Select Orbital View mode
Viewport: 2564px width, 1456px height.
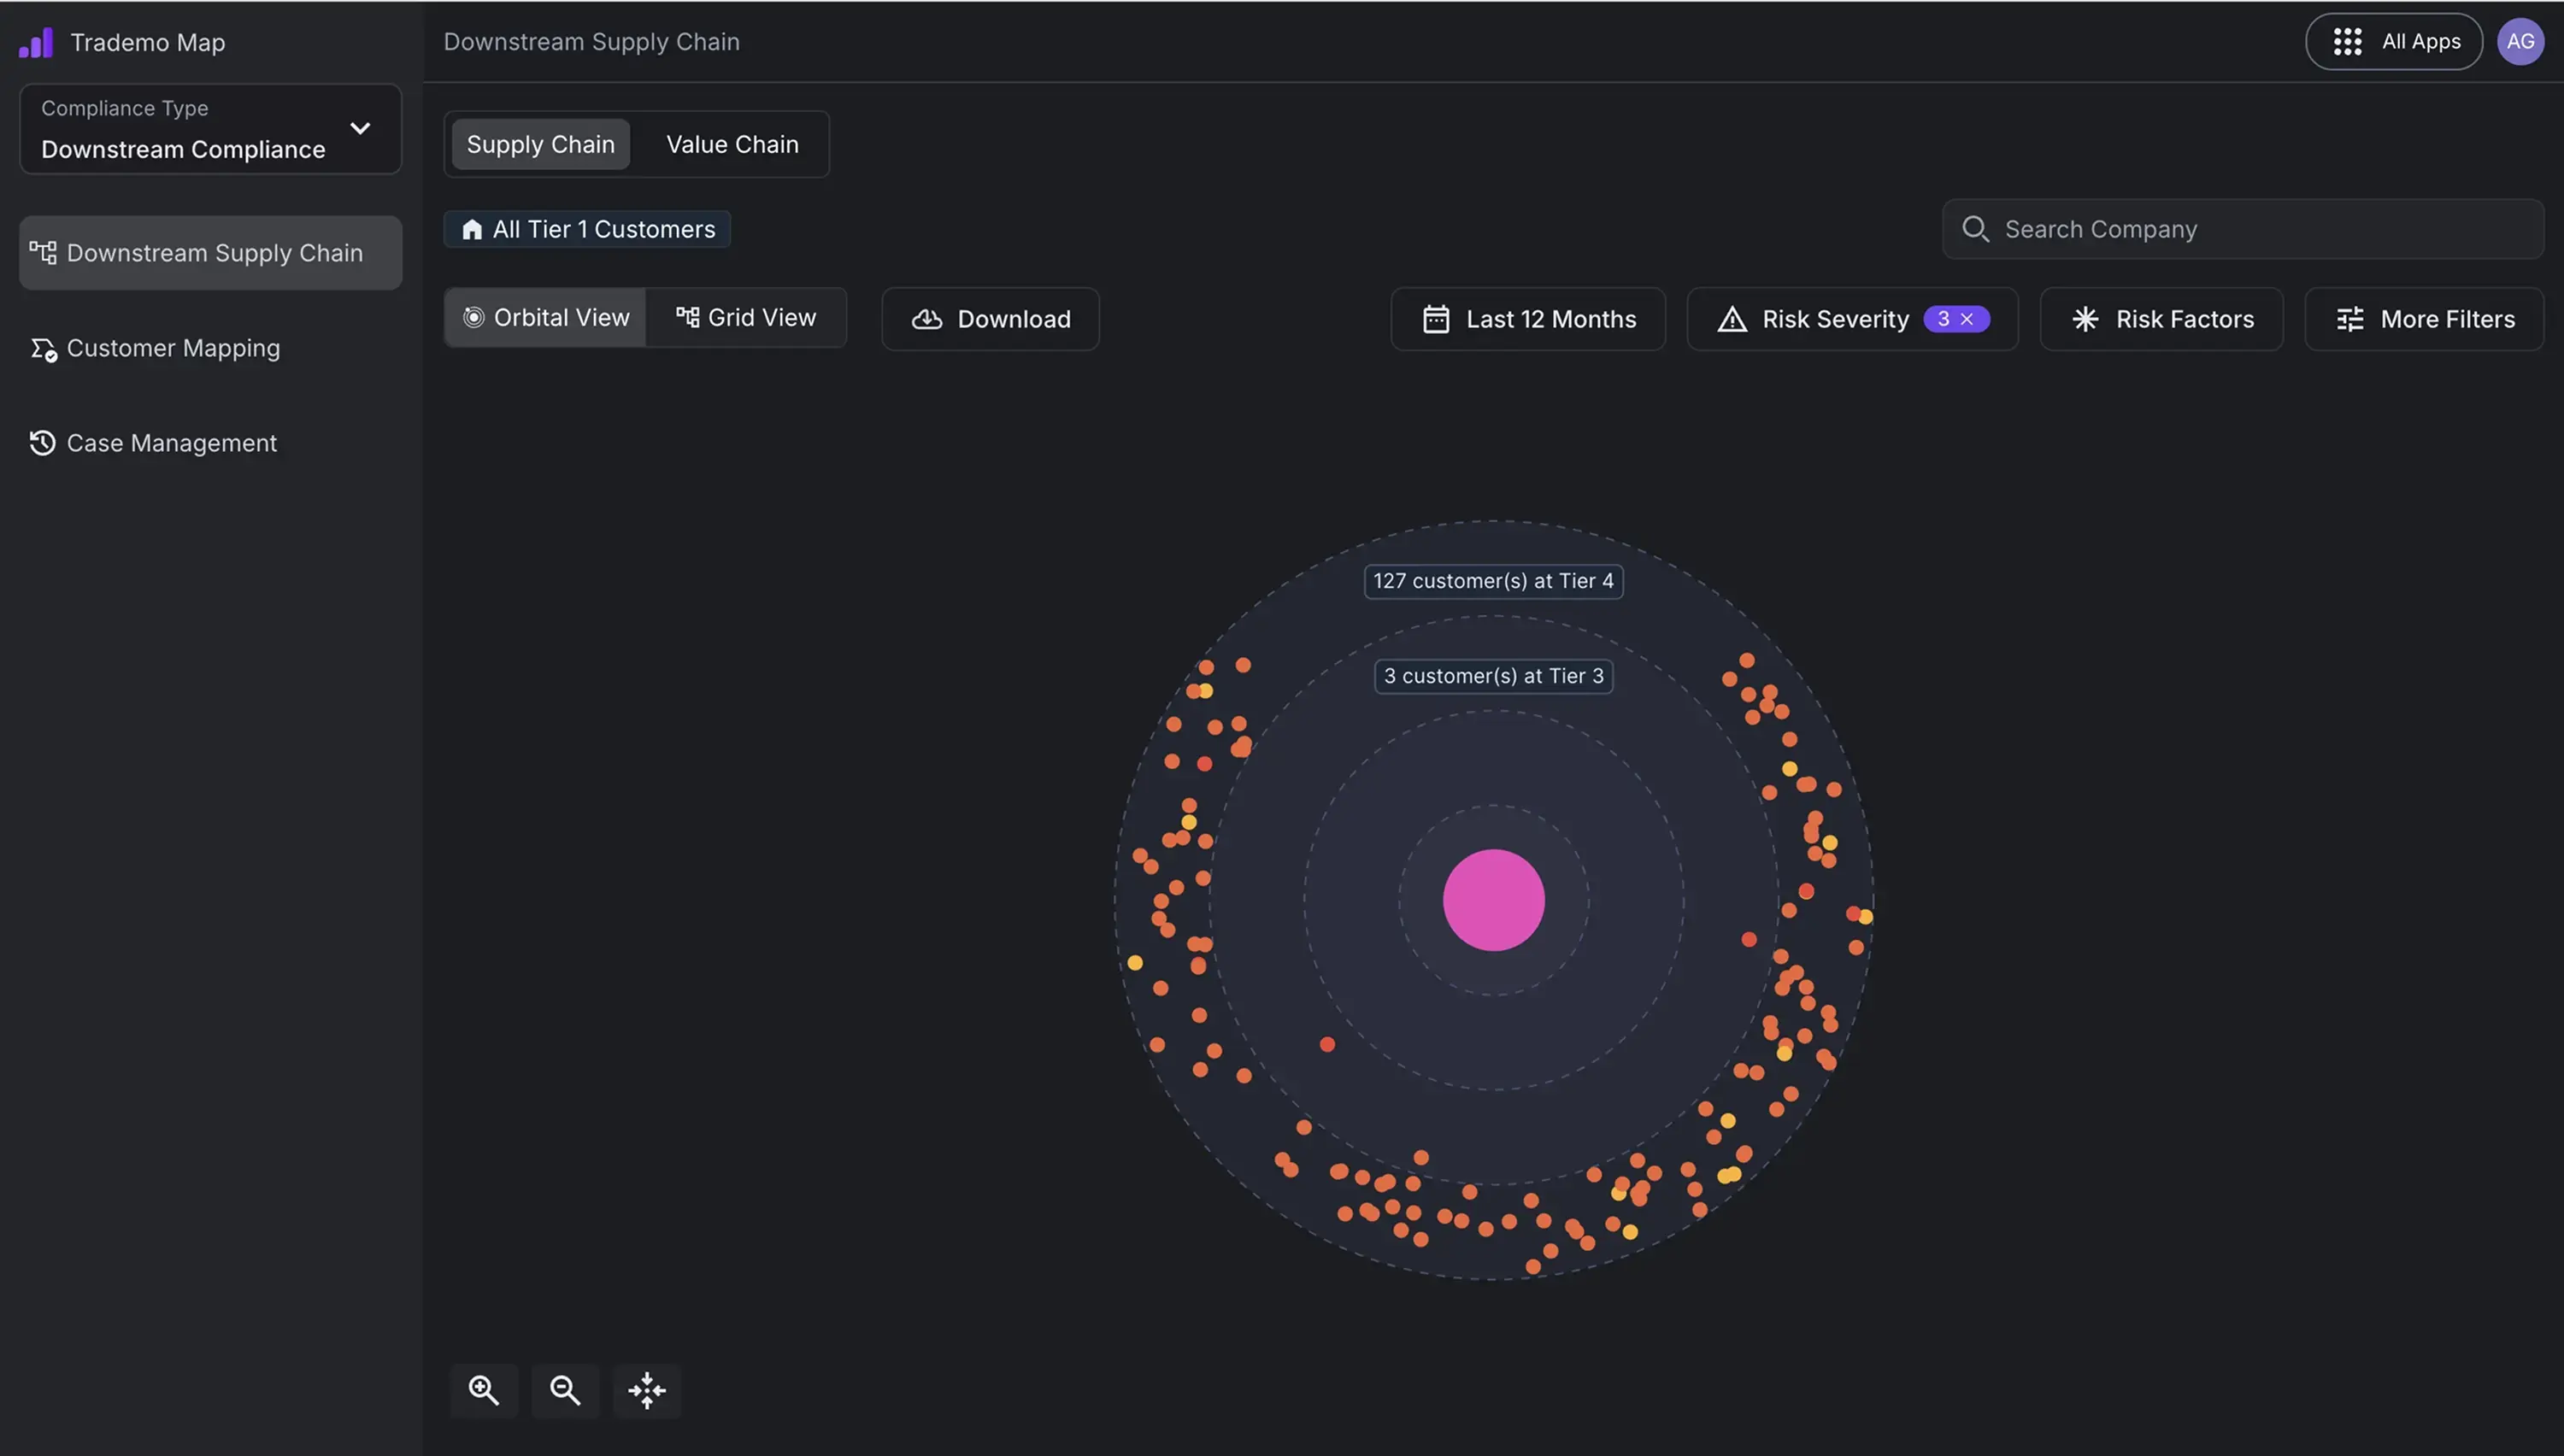546,318
